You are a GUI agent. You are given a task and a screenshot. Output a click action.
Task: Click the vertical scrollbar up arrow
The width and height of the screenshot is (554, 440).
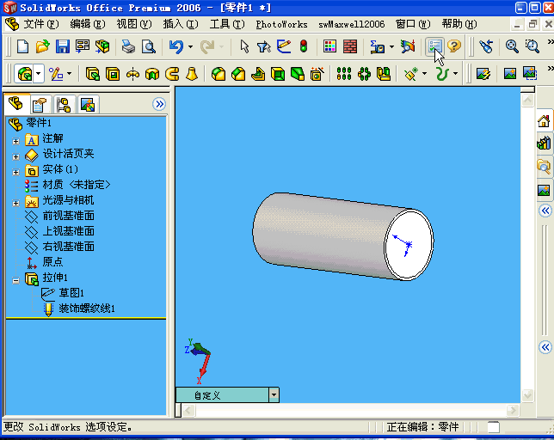tap(527, 101)
